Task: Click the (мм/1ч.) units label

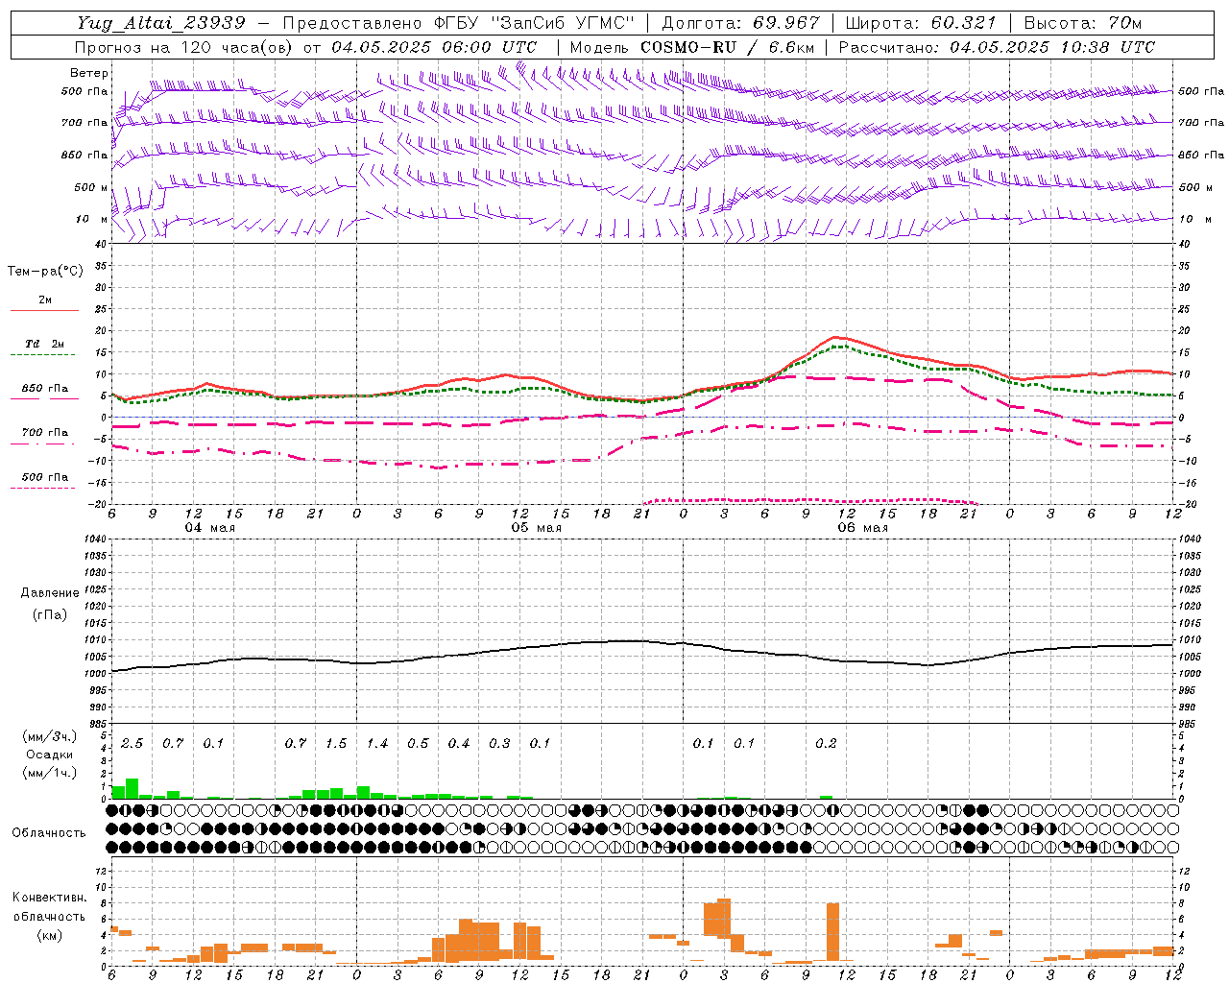Action: pyautogui.click(x=50, y=773)
